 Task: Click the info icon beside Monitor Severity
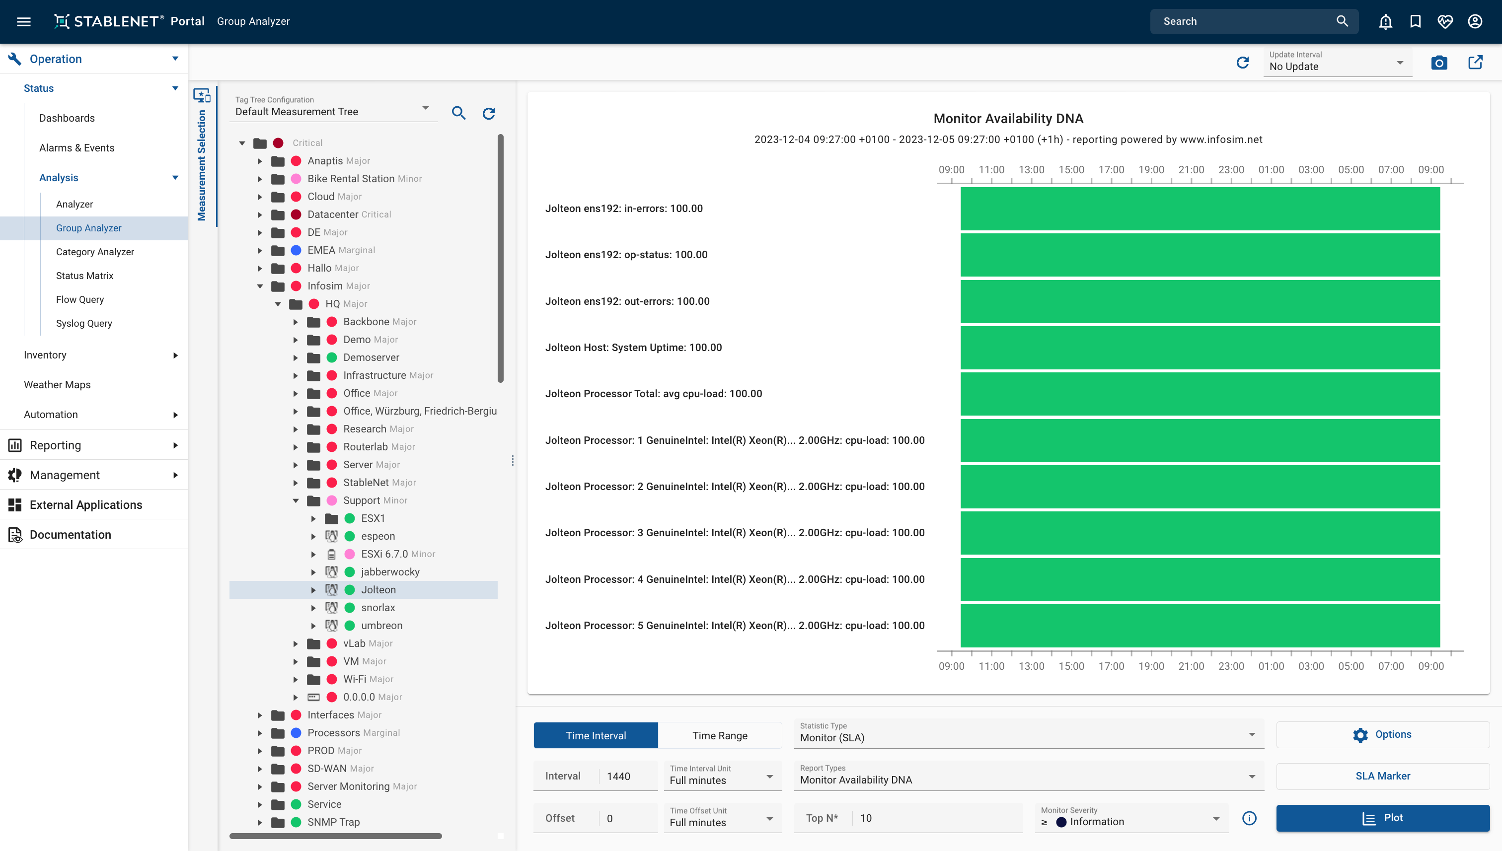click(1249, 818)
